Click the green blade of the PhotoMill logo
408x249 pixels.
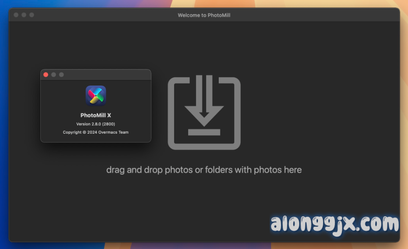click(x=100, y=98)
